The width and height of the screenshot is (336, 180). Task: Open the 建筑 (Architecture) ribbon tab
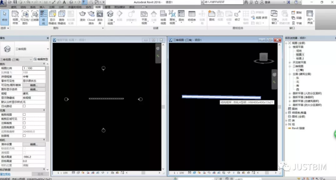14,7
